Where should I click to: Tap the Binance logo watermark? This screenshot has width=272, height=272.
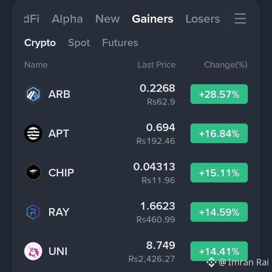point(212,262)
